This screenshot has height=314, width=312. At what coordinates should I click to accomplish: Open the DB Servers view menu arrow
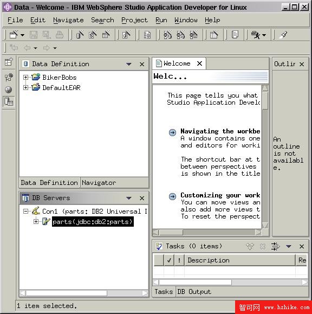pos(129,198)
